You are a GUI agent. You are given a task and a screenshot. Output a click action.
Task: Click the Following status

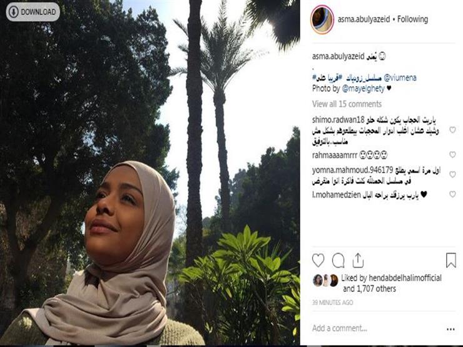coord(412,19)
